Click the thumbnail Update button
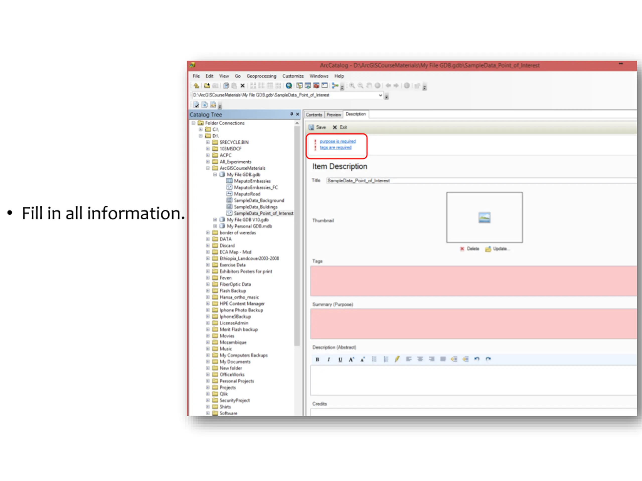 click(x=497, y=249)
